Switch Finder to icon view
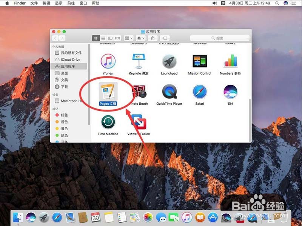Viewport: 302px width, 226px height. 96,38
